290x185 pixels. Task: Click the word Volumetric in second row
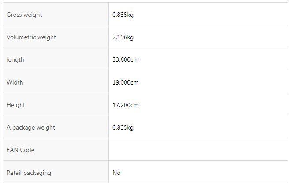tap(21, 37)
